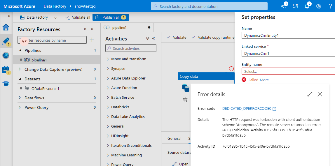
Task: Open the feedback megaphone icon
Action: pyautogui.click(x=284, y=6)
